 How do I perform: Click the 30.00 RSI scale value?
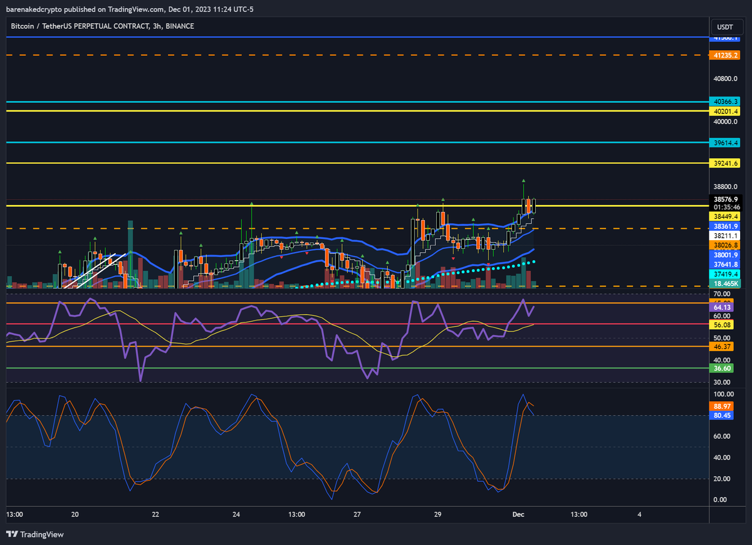[x=723, y=382]
